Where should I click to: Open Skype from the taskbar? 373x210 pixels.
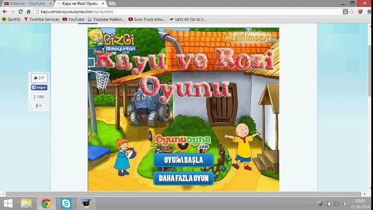[x=66, y=203]
